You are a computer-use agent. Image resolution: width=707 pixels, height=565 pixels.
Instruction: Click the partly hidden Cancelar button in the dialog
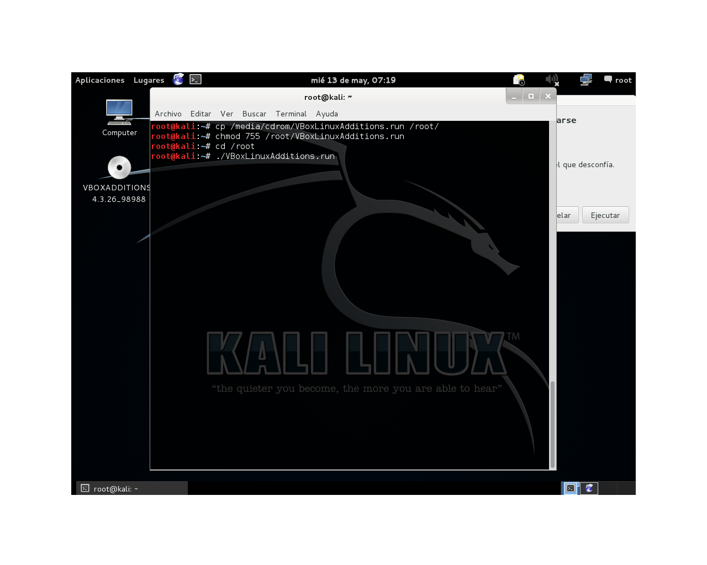567,215
